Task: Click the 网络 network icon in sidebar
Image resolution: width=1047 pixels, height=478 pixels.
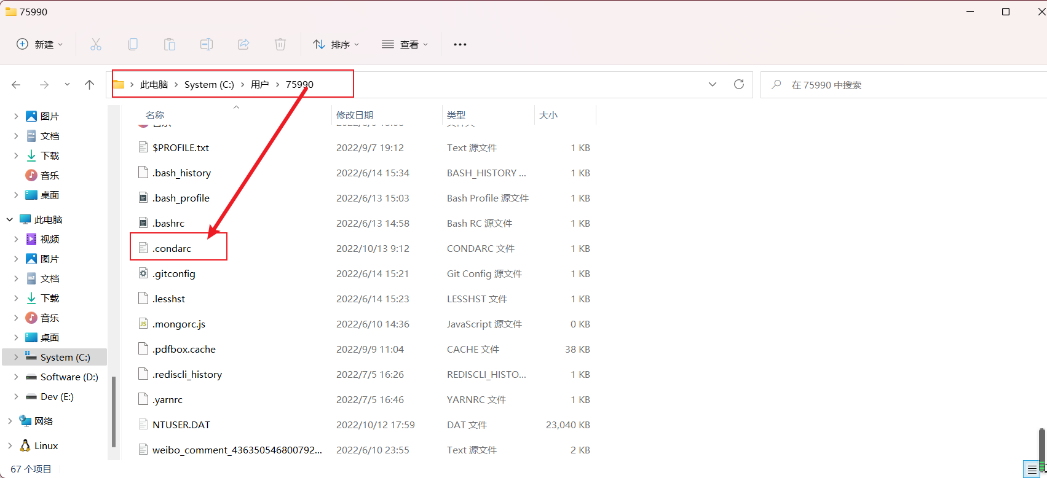Action: coord(25,421)
